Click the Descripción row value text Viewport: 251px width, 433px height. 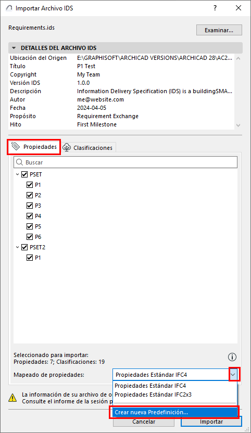pyautogui.click(x=155, y=91)
